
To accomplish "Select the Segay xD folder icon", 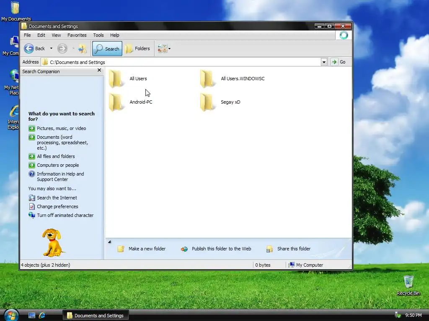I will [207, 102].
